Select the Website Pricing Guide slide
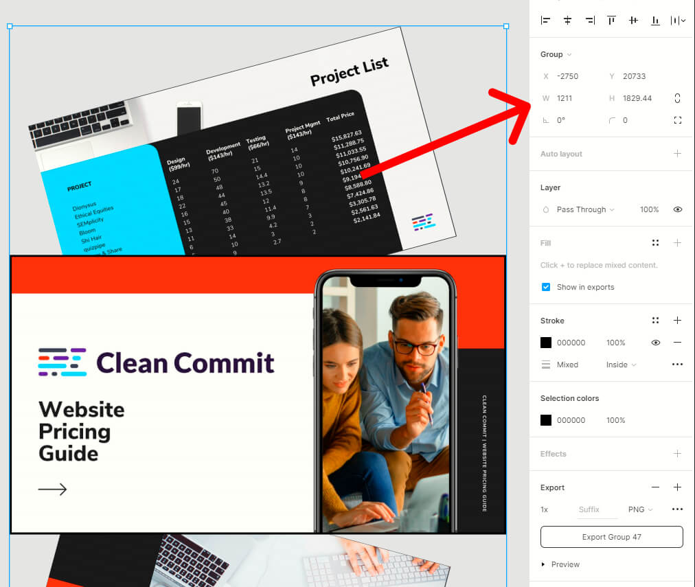This screenshot has width=695, height=587. (258, 394)
